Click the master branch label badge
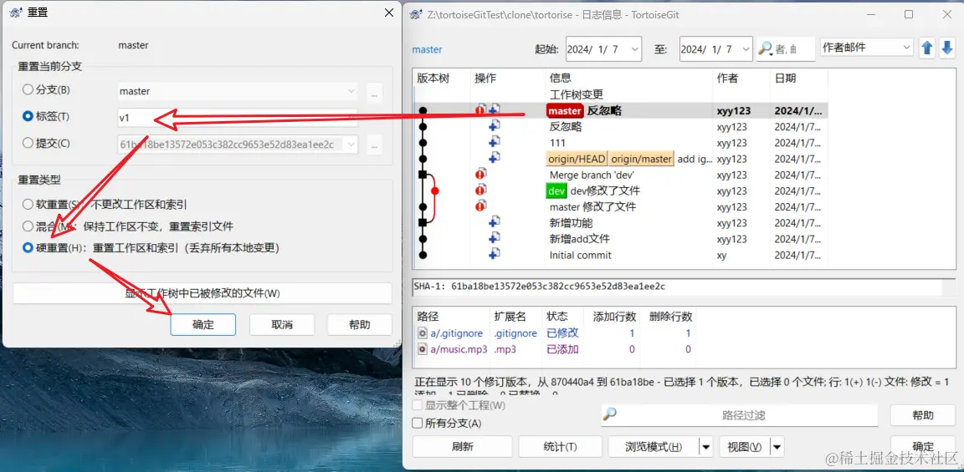Image resolution: width=964 pixels, height=472 pixels. tap(564, 111)
